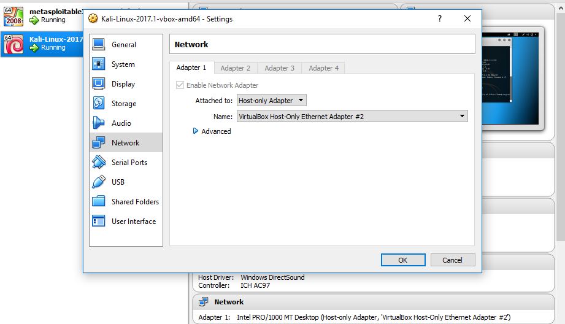Select the USB plug icon
Image resolution: width=565 pixels, height=324 pixels.
click(98, 182)
